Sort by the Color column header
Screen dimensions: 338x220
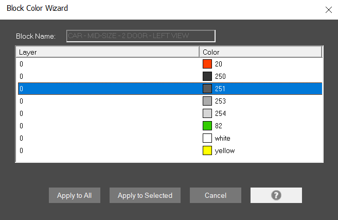click(260, 52)
